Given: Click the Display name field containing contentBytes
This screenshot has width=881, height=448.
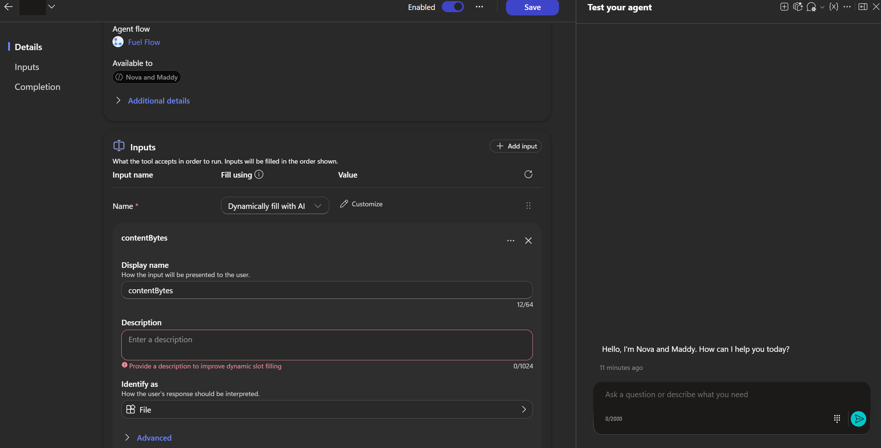Looking at the screenshot, I should point(327,290).
